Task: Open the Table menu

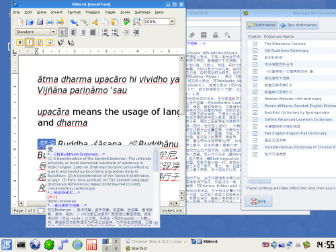Action: click(x=110, y=12)
